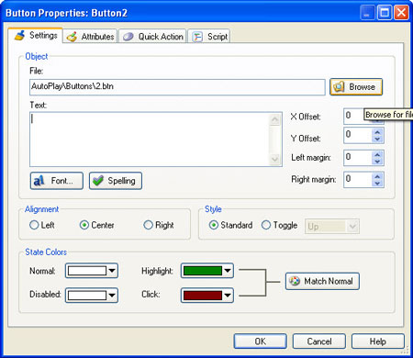413x358 pixels.
Task: Open the Disabled color dropdown arrow
Action: [112, 296]
